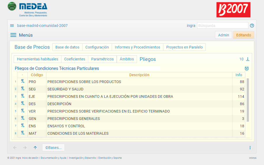Viewport: 264px width, 165px height.
Task: Toggle the Editando mode button
Action: [x=243, y=35]
